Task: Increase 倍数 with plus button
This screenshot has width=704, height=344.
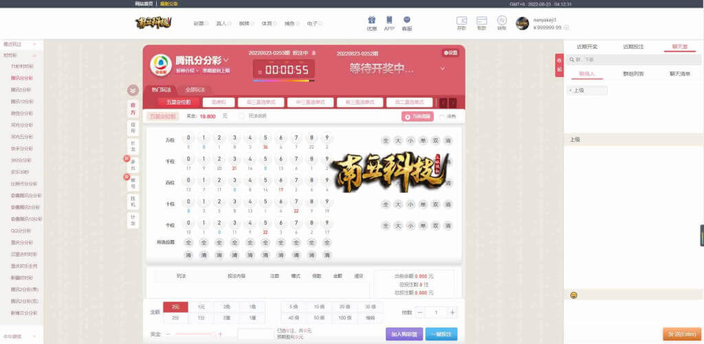Action: pyautogui.click(x=452, y=312)
